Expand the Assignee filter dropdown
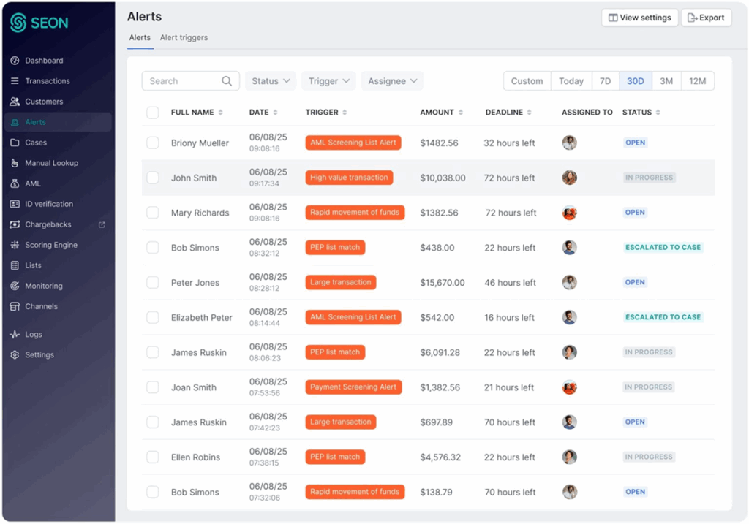 point(392,81)
